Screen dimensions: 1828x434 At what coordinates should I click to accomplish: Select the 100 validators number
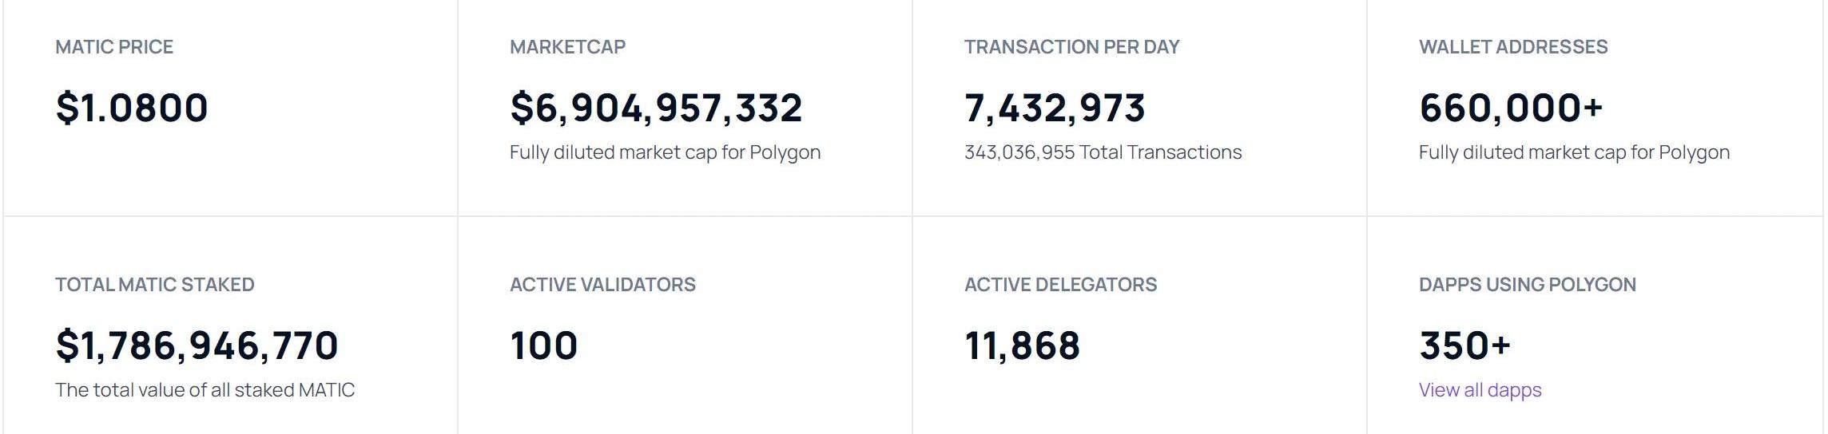(x=543, y=345)
